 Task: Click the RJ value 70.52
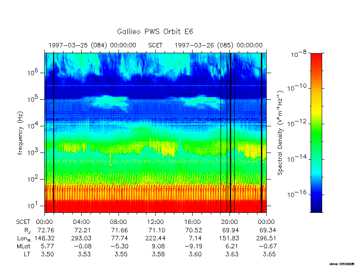point(193,230)
